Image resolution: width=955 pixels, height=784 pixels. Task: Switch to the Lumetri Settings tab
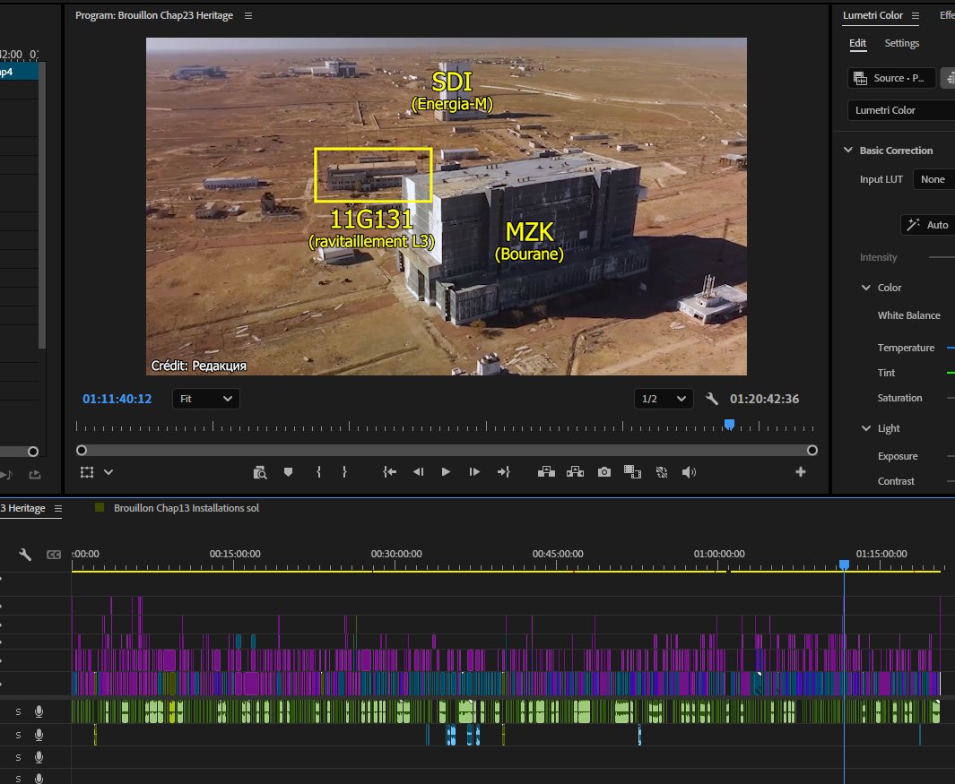[x=902, y=43]
